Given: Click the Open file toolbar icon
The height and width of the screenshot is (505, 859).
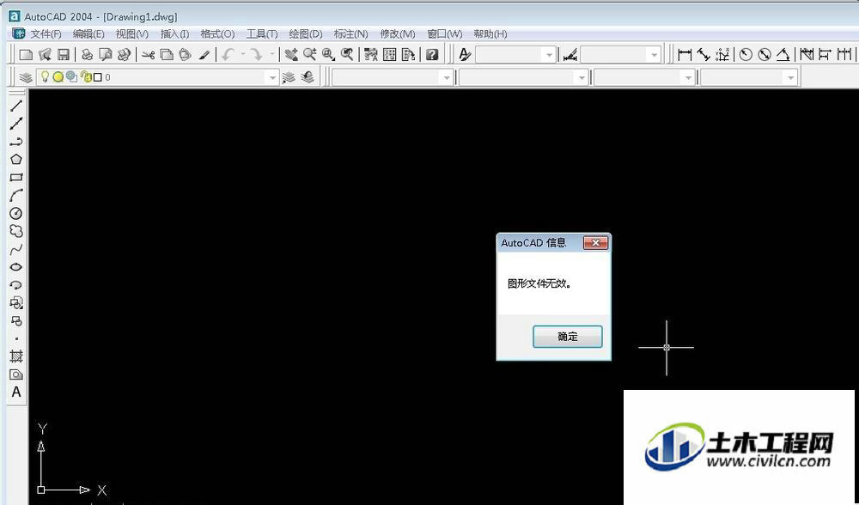Looking at the screenshot, I should coord(45,54).
